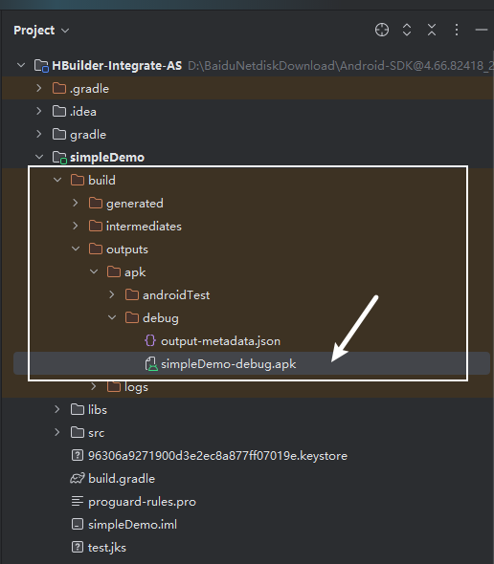Viewport: 494px width, 564px height.
Task: Collapse the debug folder
Action: coord(112,318)
